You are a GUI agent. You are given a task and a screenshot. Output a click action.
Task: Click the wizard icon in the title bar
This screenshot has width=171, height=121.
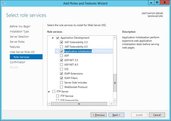4,3
